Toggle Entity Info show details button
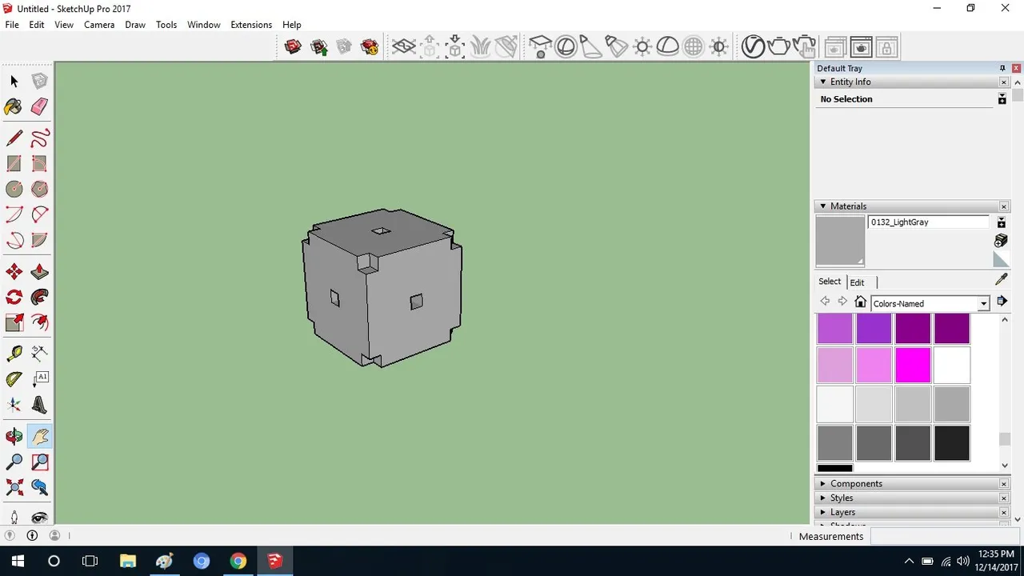Viewport: 1024px width, 576px height. [1002, 99]
